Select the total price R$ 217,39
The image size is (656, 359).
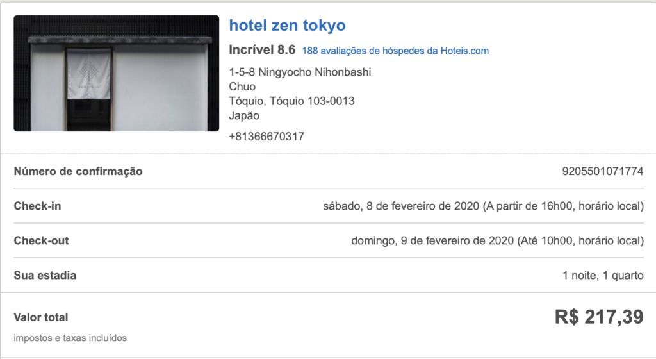coord(599,317)
